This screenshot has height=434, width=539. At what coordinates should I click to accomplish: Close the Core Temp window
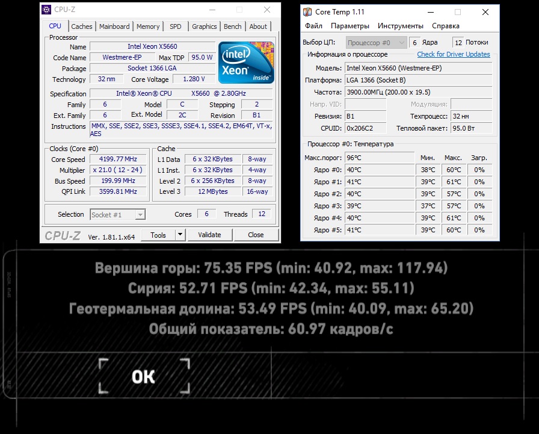(485, 12)
